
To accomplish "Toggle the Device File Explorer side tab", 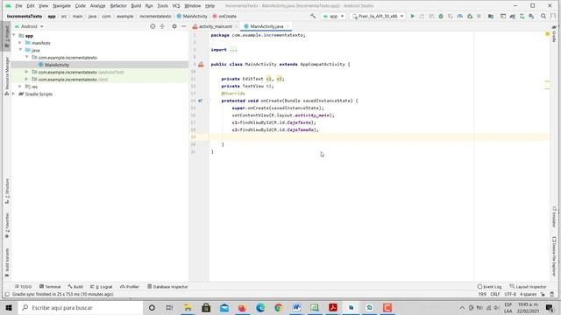I will 554,255.
